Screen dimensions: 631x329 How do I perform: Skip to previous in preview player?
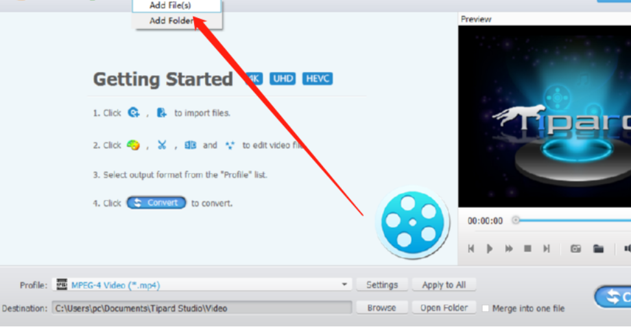pos(471,249)
